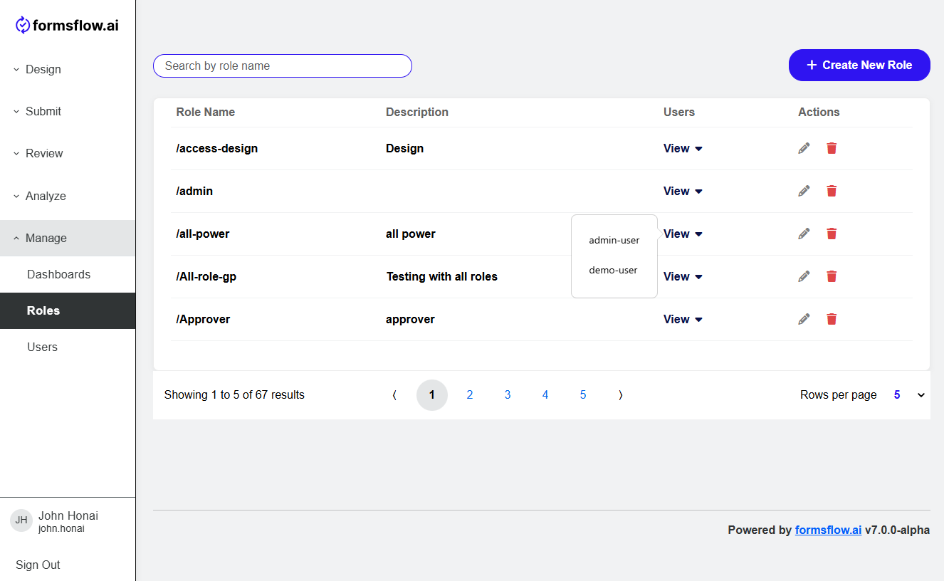Click the /All-role-gp role name

tap(206, 276)
